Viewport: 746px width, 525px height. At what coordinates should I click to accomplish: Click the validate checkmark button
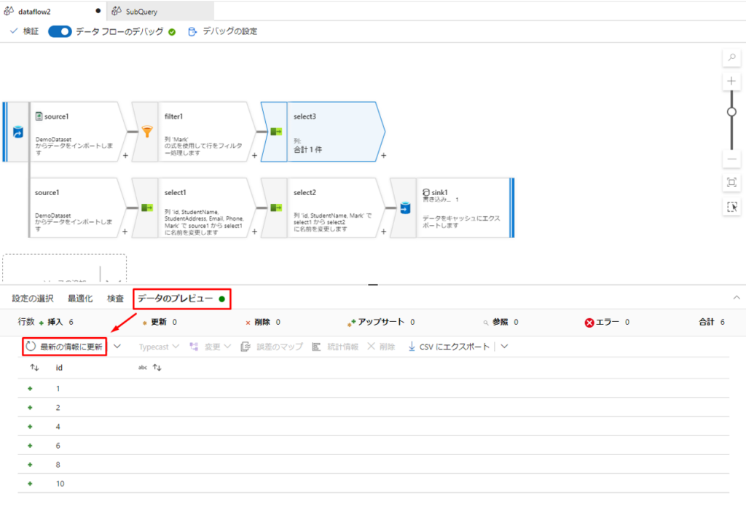(x=24, y=31)
